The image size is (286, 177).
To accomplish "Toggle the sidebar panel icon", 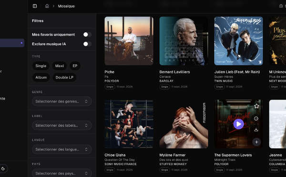I will coord(35,6).
